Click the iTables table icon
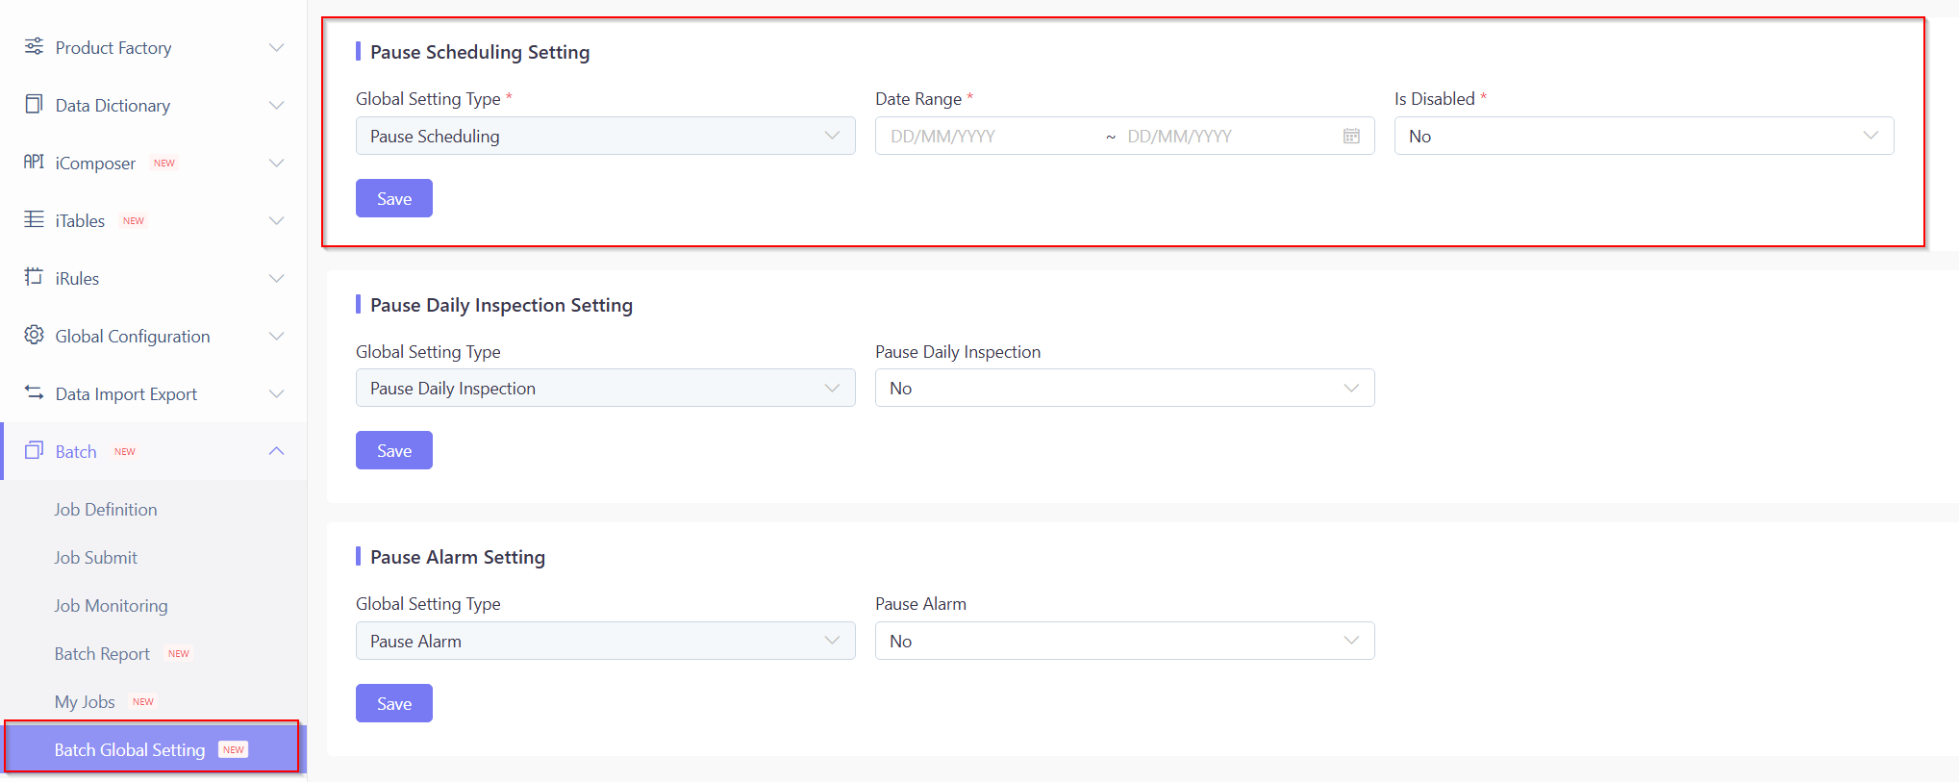1959x782 pixels. (34, 219)
